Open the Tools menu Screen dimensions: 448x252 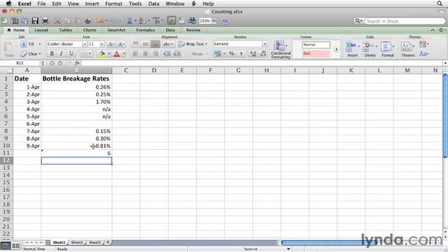click(135, 3)
